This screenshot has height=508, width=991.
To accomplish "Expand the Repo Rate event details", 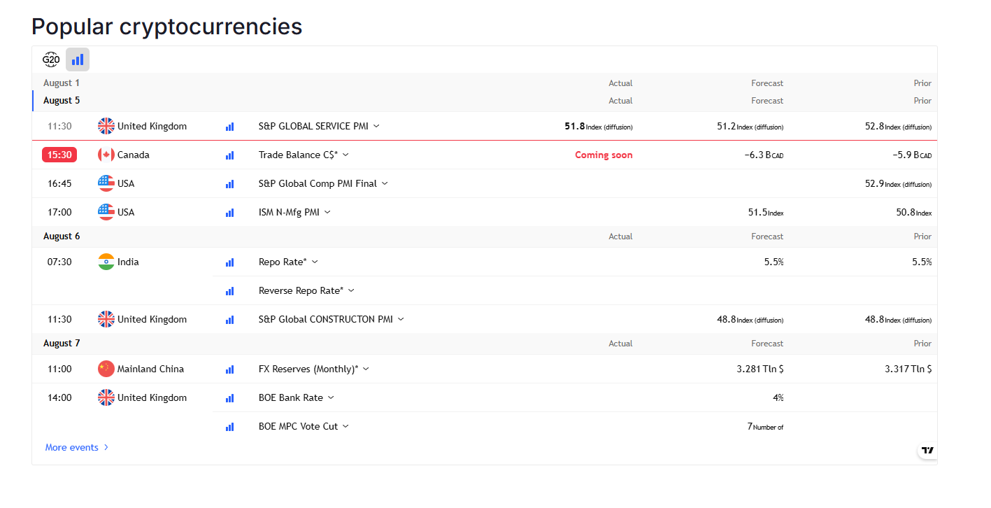I will 315,262.
